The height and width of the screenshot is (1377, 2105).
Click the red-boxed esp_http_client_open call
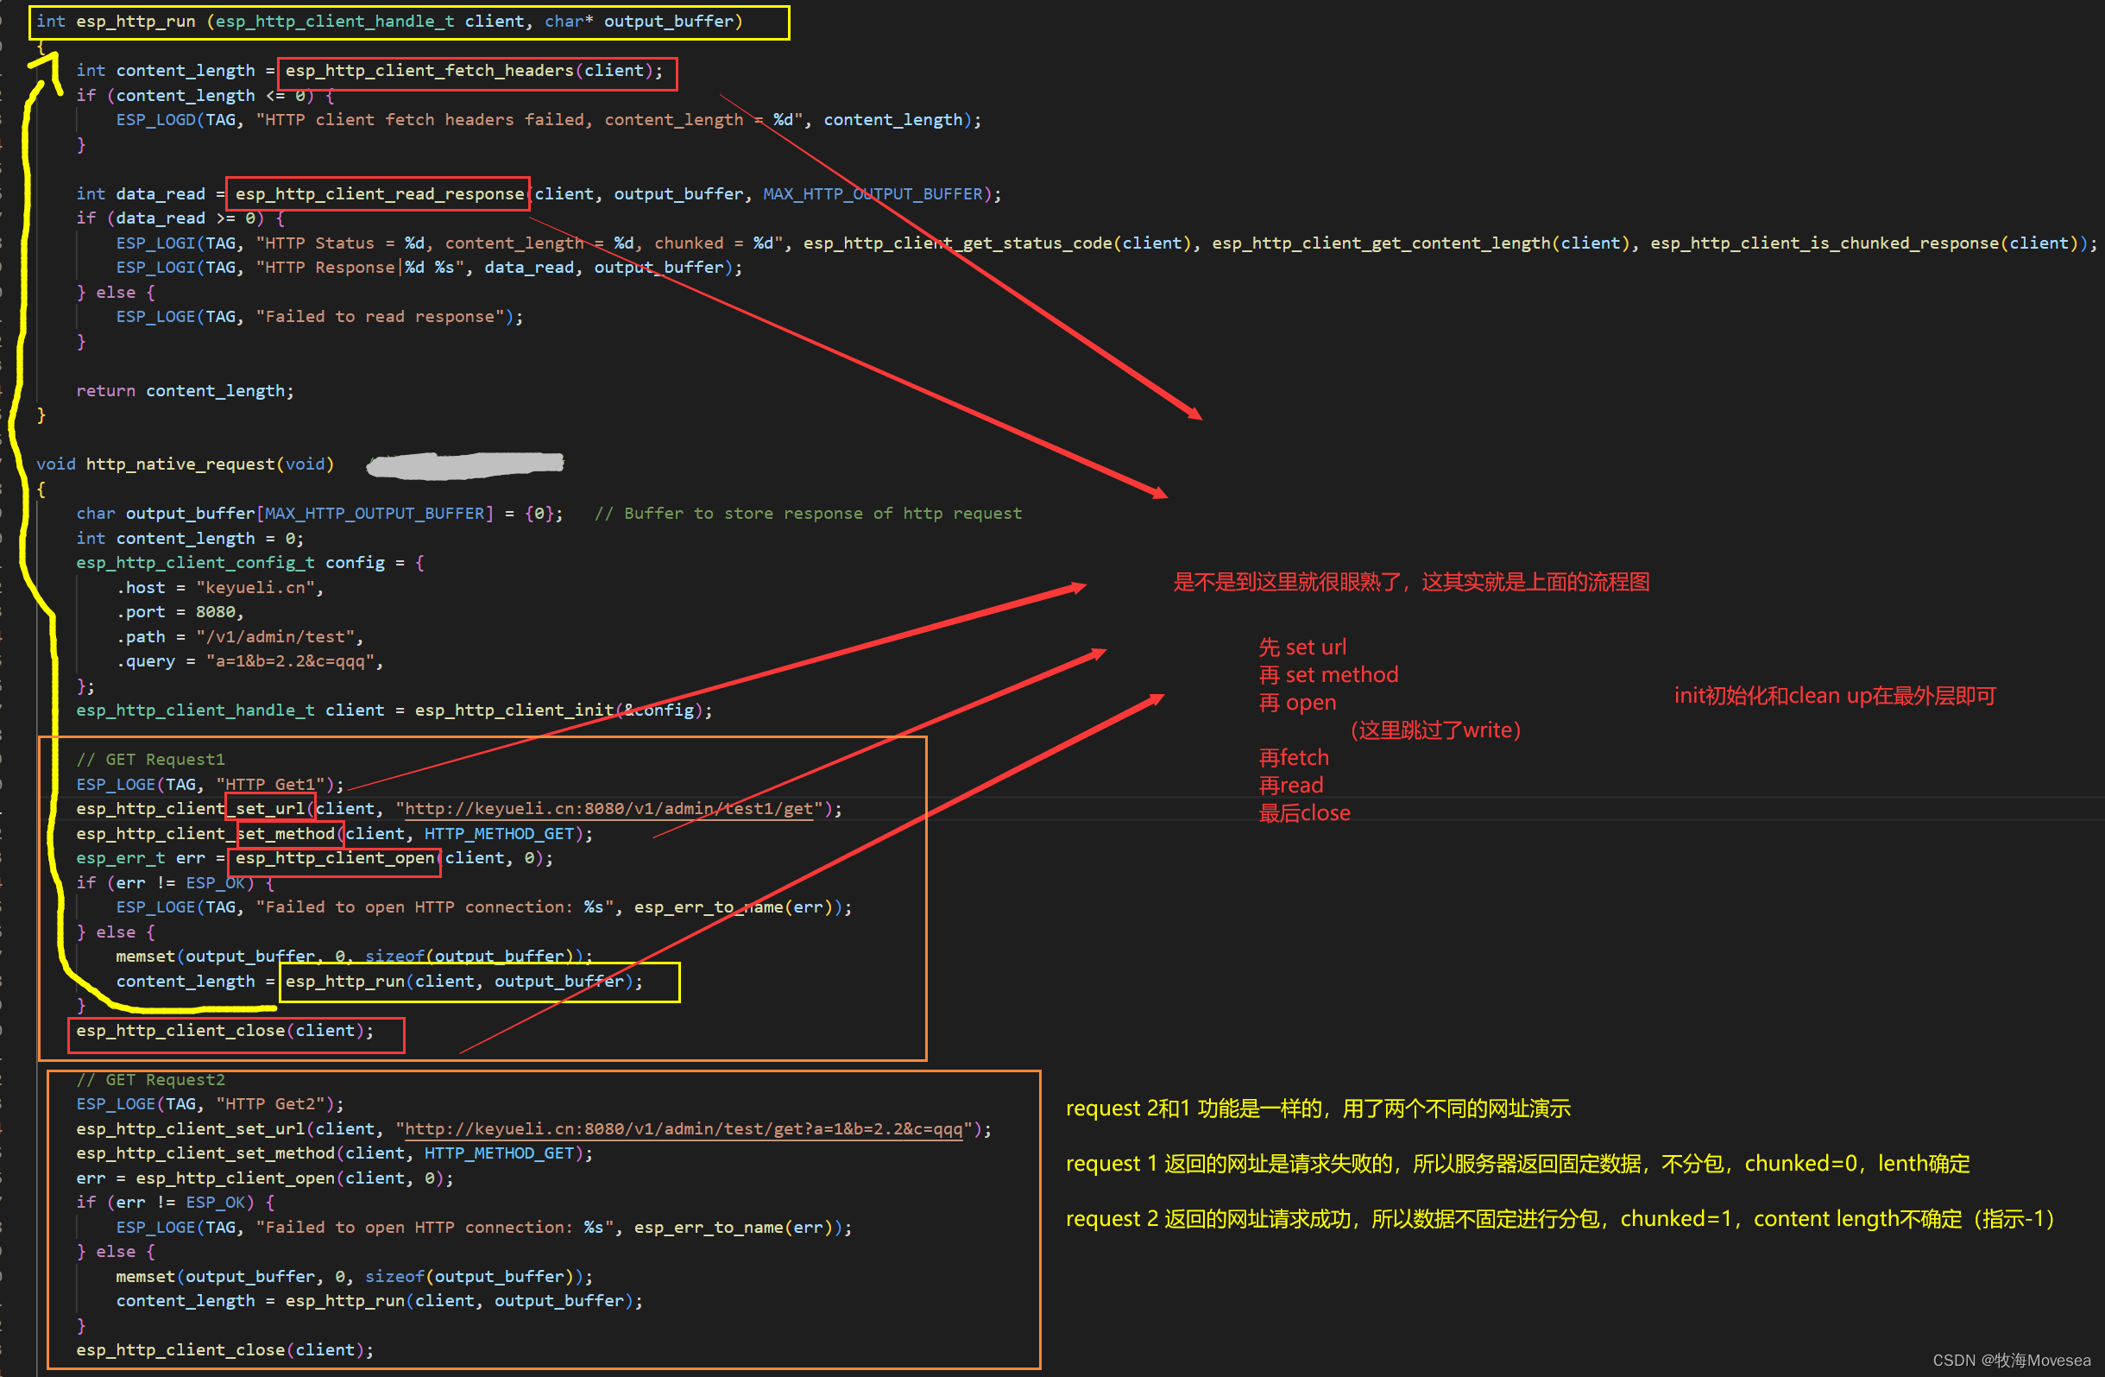334,858
